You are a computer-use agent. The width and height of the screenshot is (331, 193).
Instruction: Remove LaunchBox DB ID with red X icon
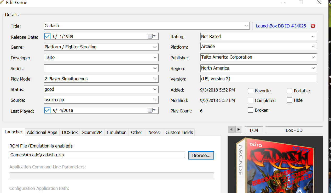click(313, 26)
